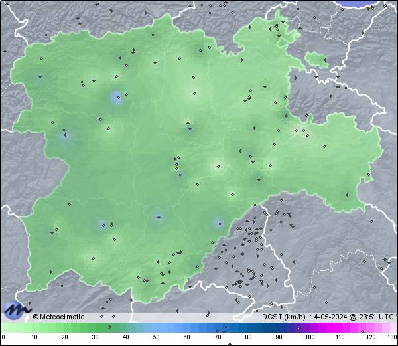
Task: Click the scale label 60
Action: [187, 337]
